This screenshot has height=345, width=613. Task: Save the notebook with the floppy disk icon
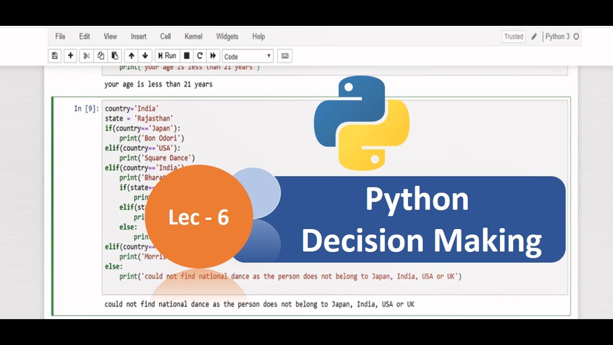(x=55, y=56)
